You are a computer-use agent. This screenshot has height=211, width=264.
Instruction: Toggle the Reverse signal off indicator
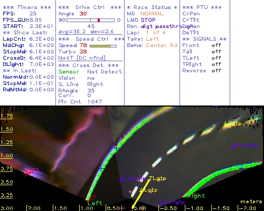[x=216, y=71]
